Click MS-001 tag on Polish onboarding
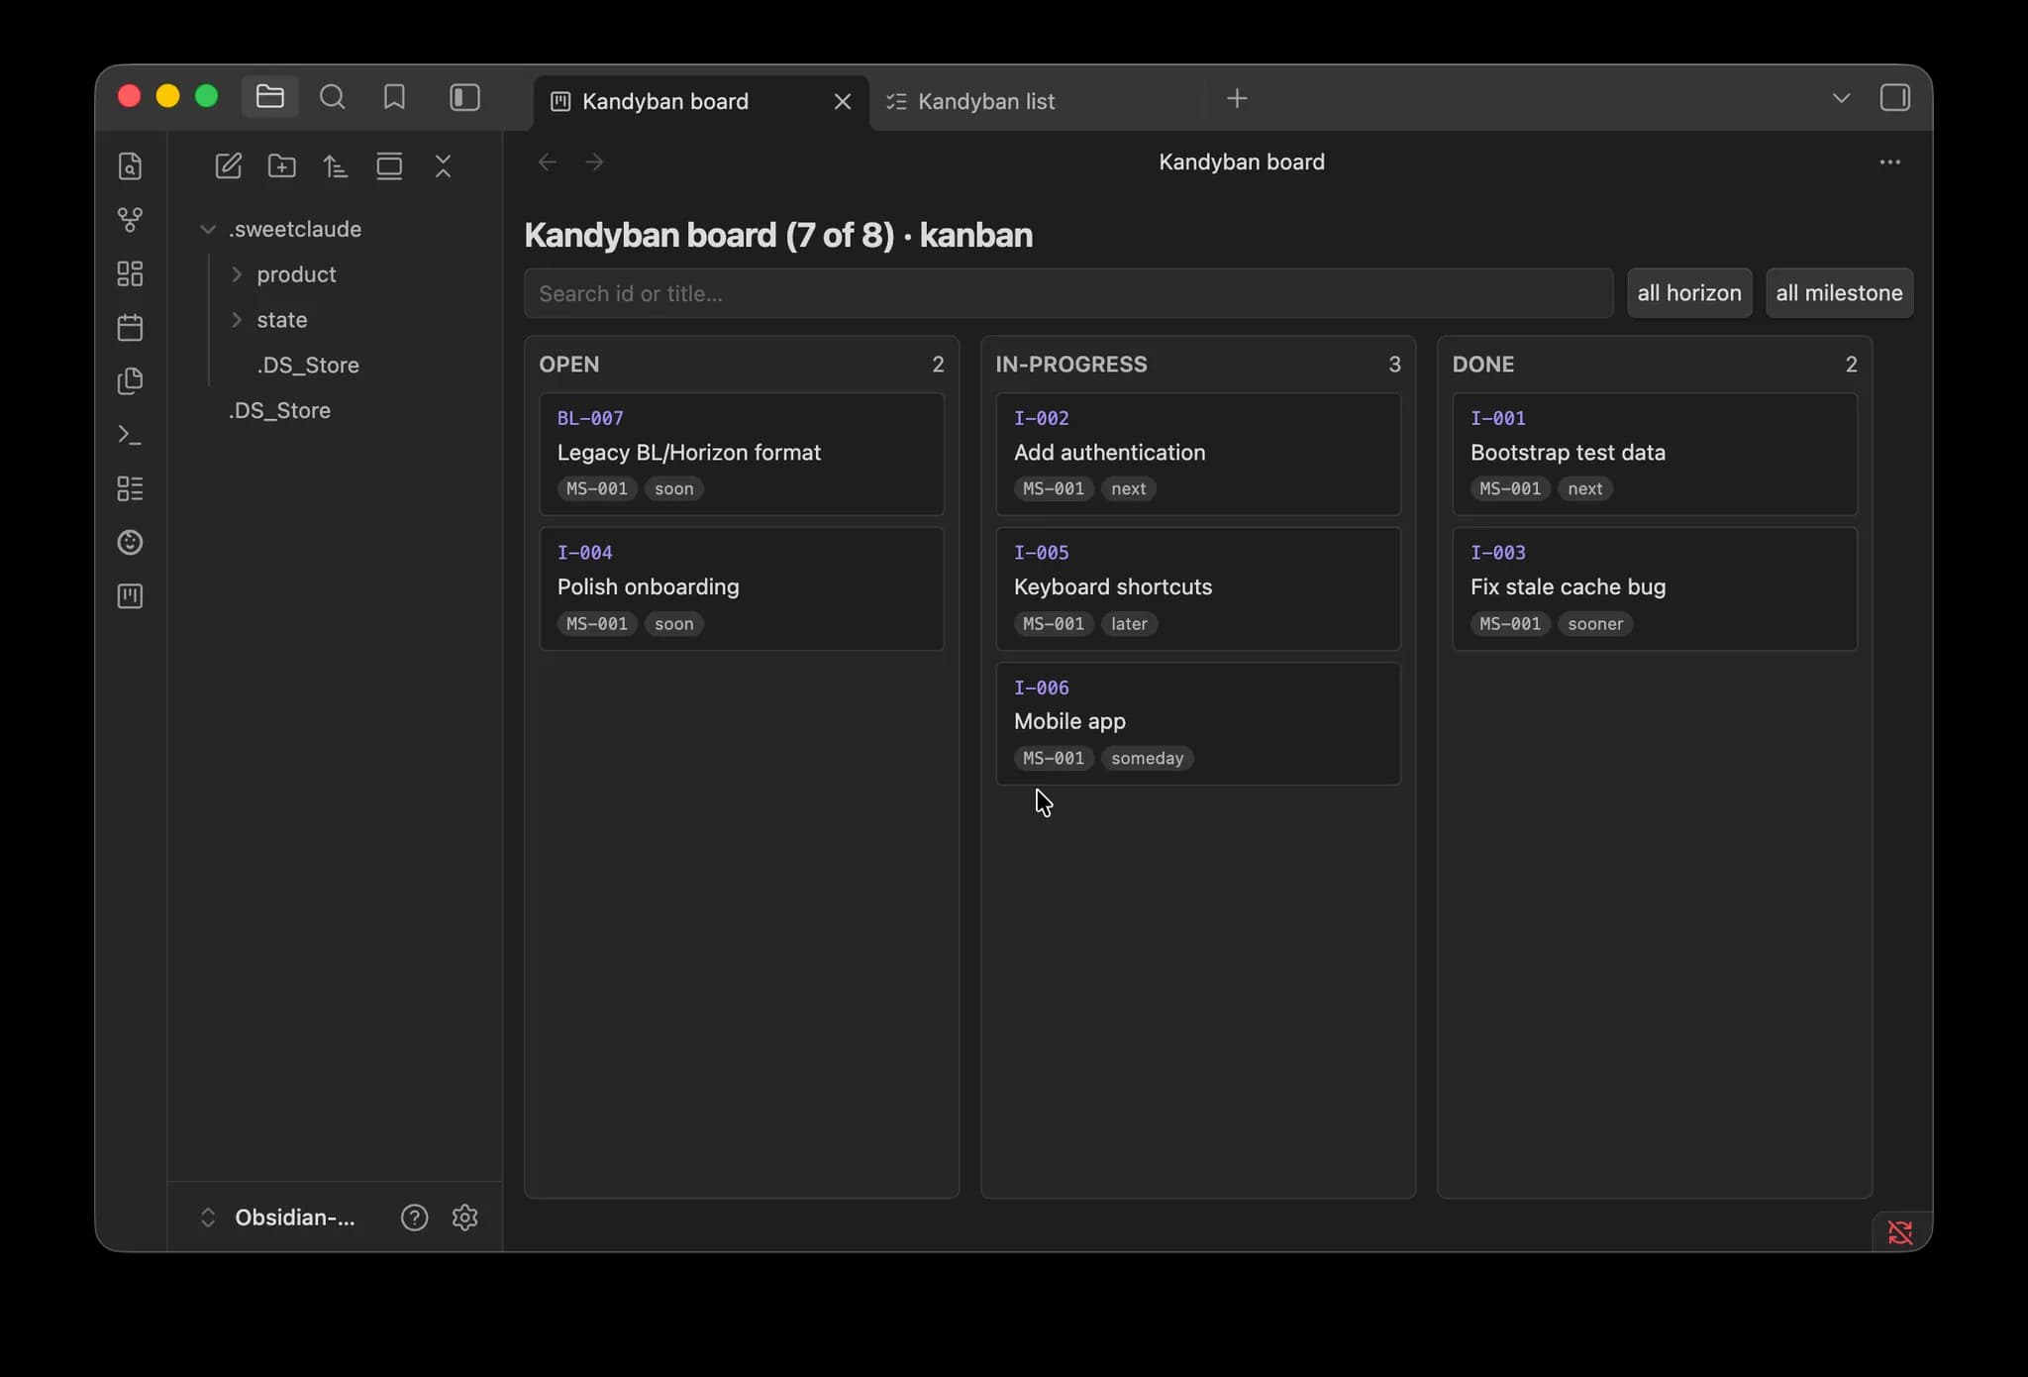The height and width of the screenshot is (1377, 2028). pyautogui.click(x=597, y=624)
